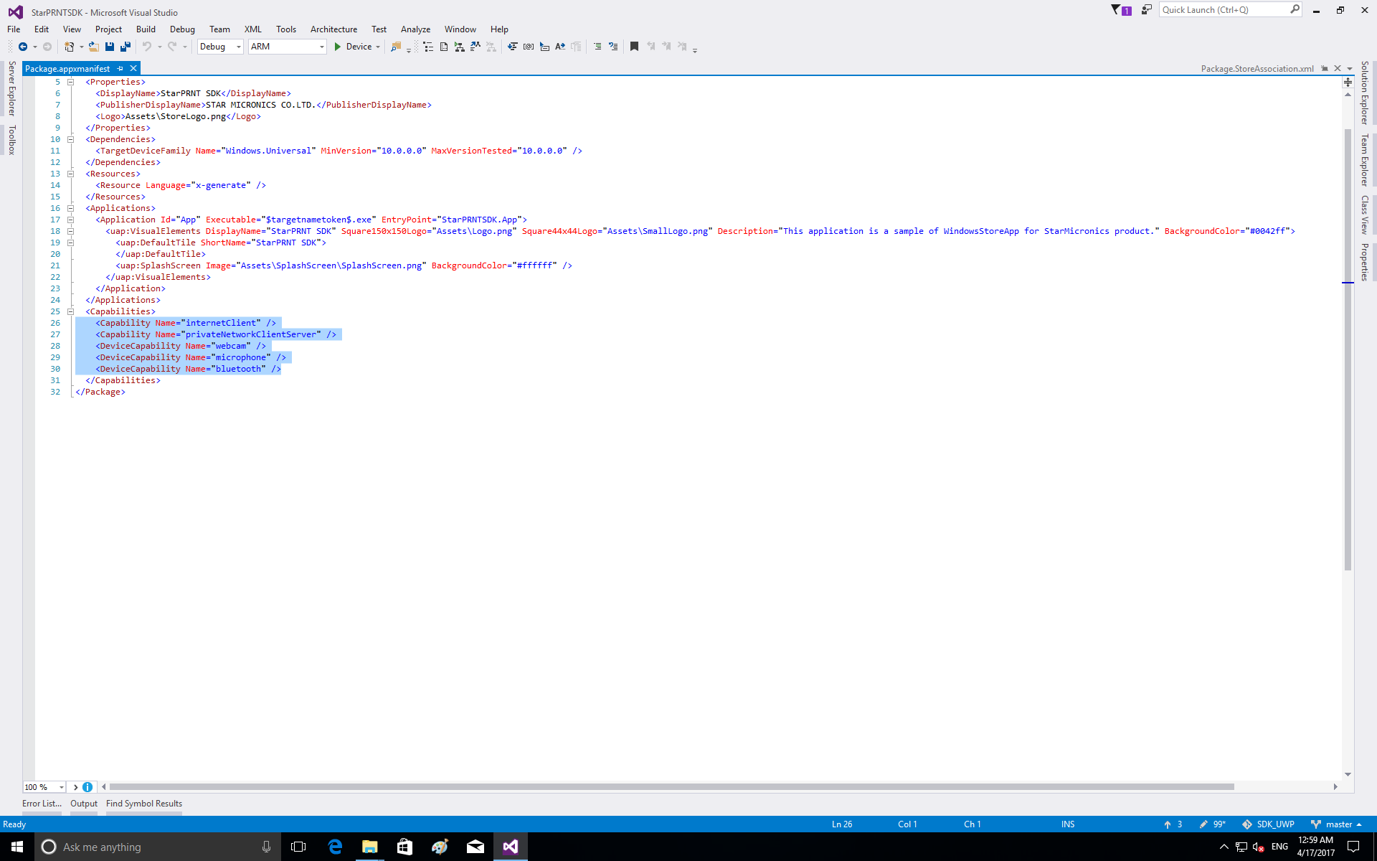Click the New Project toolbar icon

click(69, 47)
